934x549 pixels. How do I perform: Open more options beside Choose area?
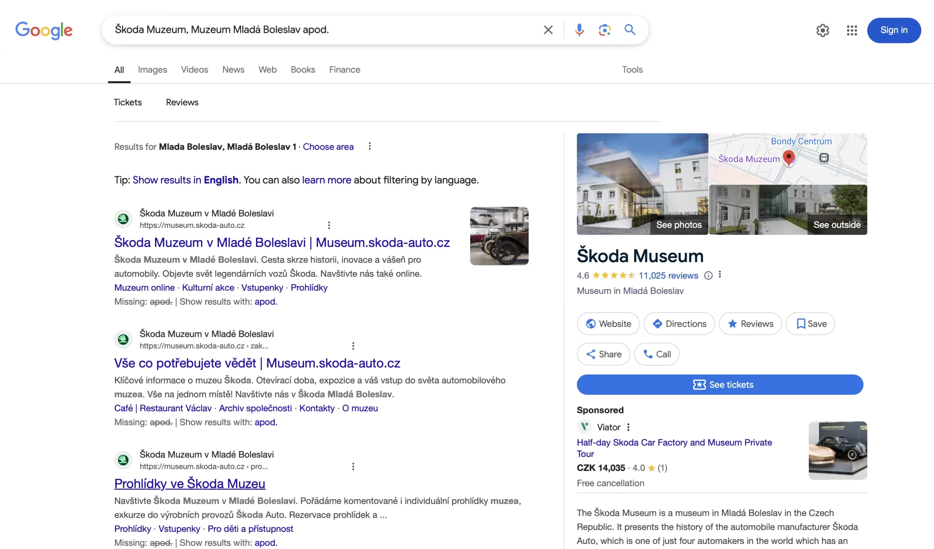tap(370, 146)
